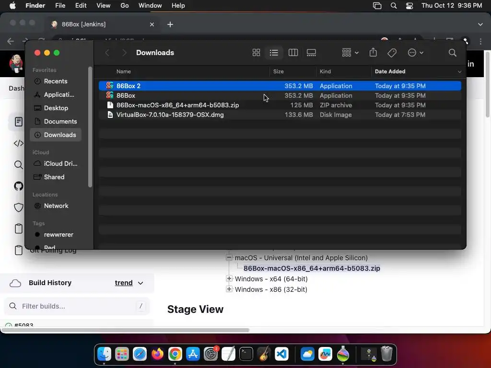Screen dimensions: 491x368
Task: Open Recents in Finder sidebar
Action: tap(56, 81)
